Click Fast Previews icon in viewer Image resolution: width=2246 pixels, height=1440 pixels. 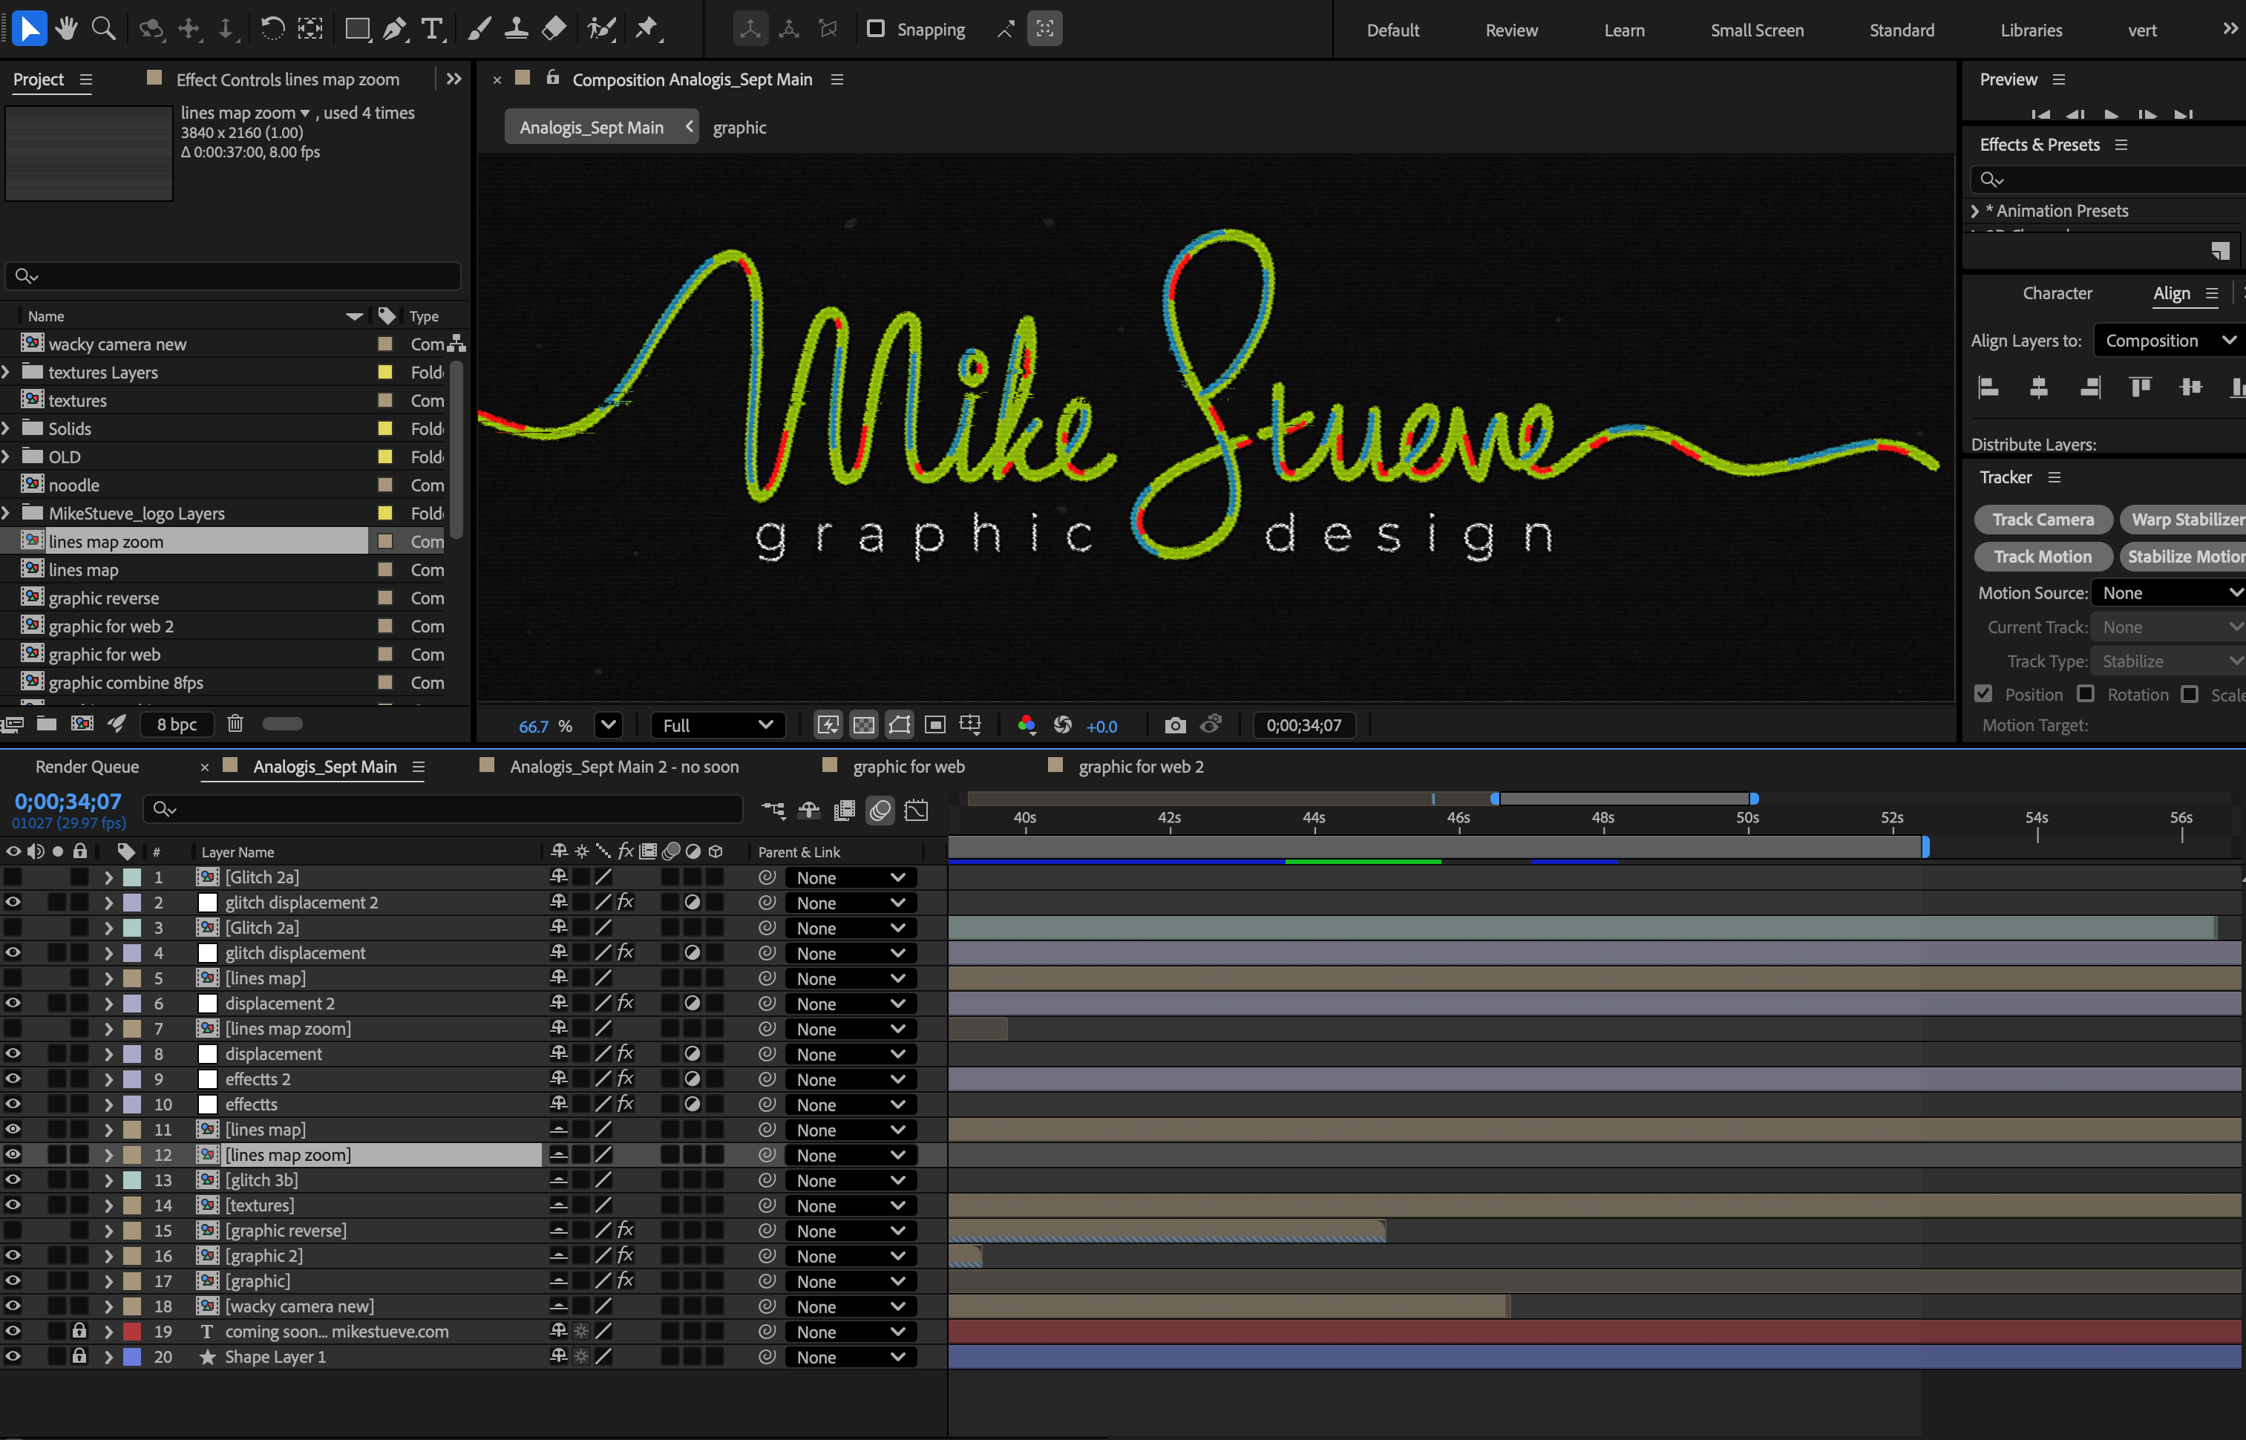[x=828, y=724]
